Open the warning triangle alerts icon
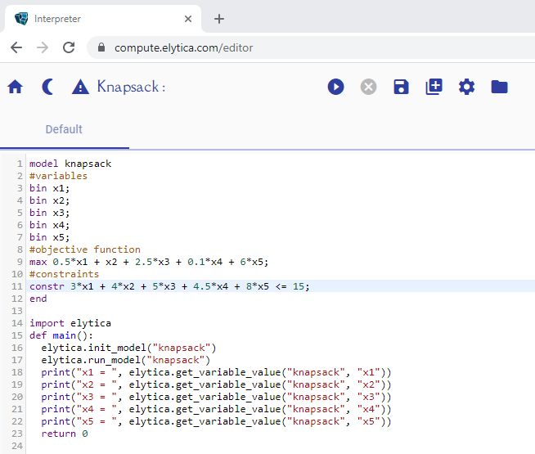Viewport: 535px width, 454px height. (x=80, y=87)
